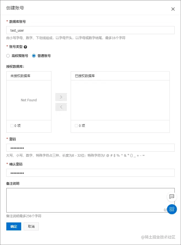Click the 授权数据库: label
181x245 pixels.
click(x=15, y=67)
